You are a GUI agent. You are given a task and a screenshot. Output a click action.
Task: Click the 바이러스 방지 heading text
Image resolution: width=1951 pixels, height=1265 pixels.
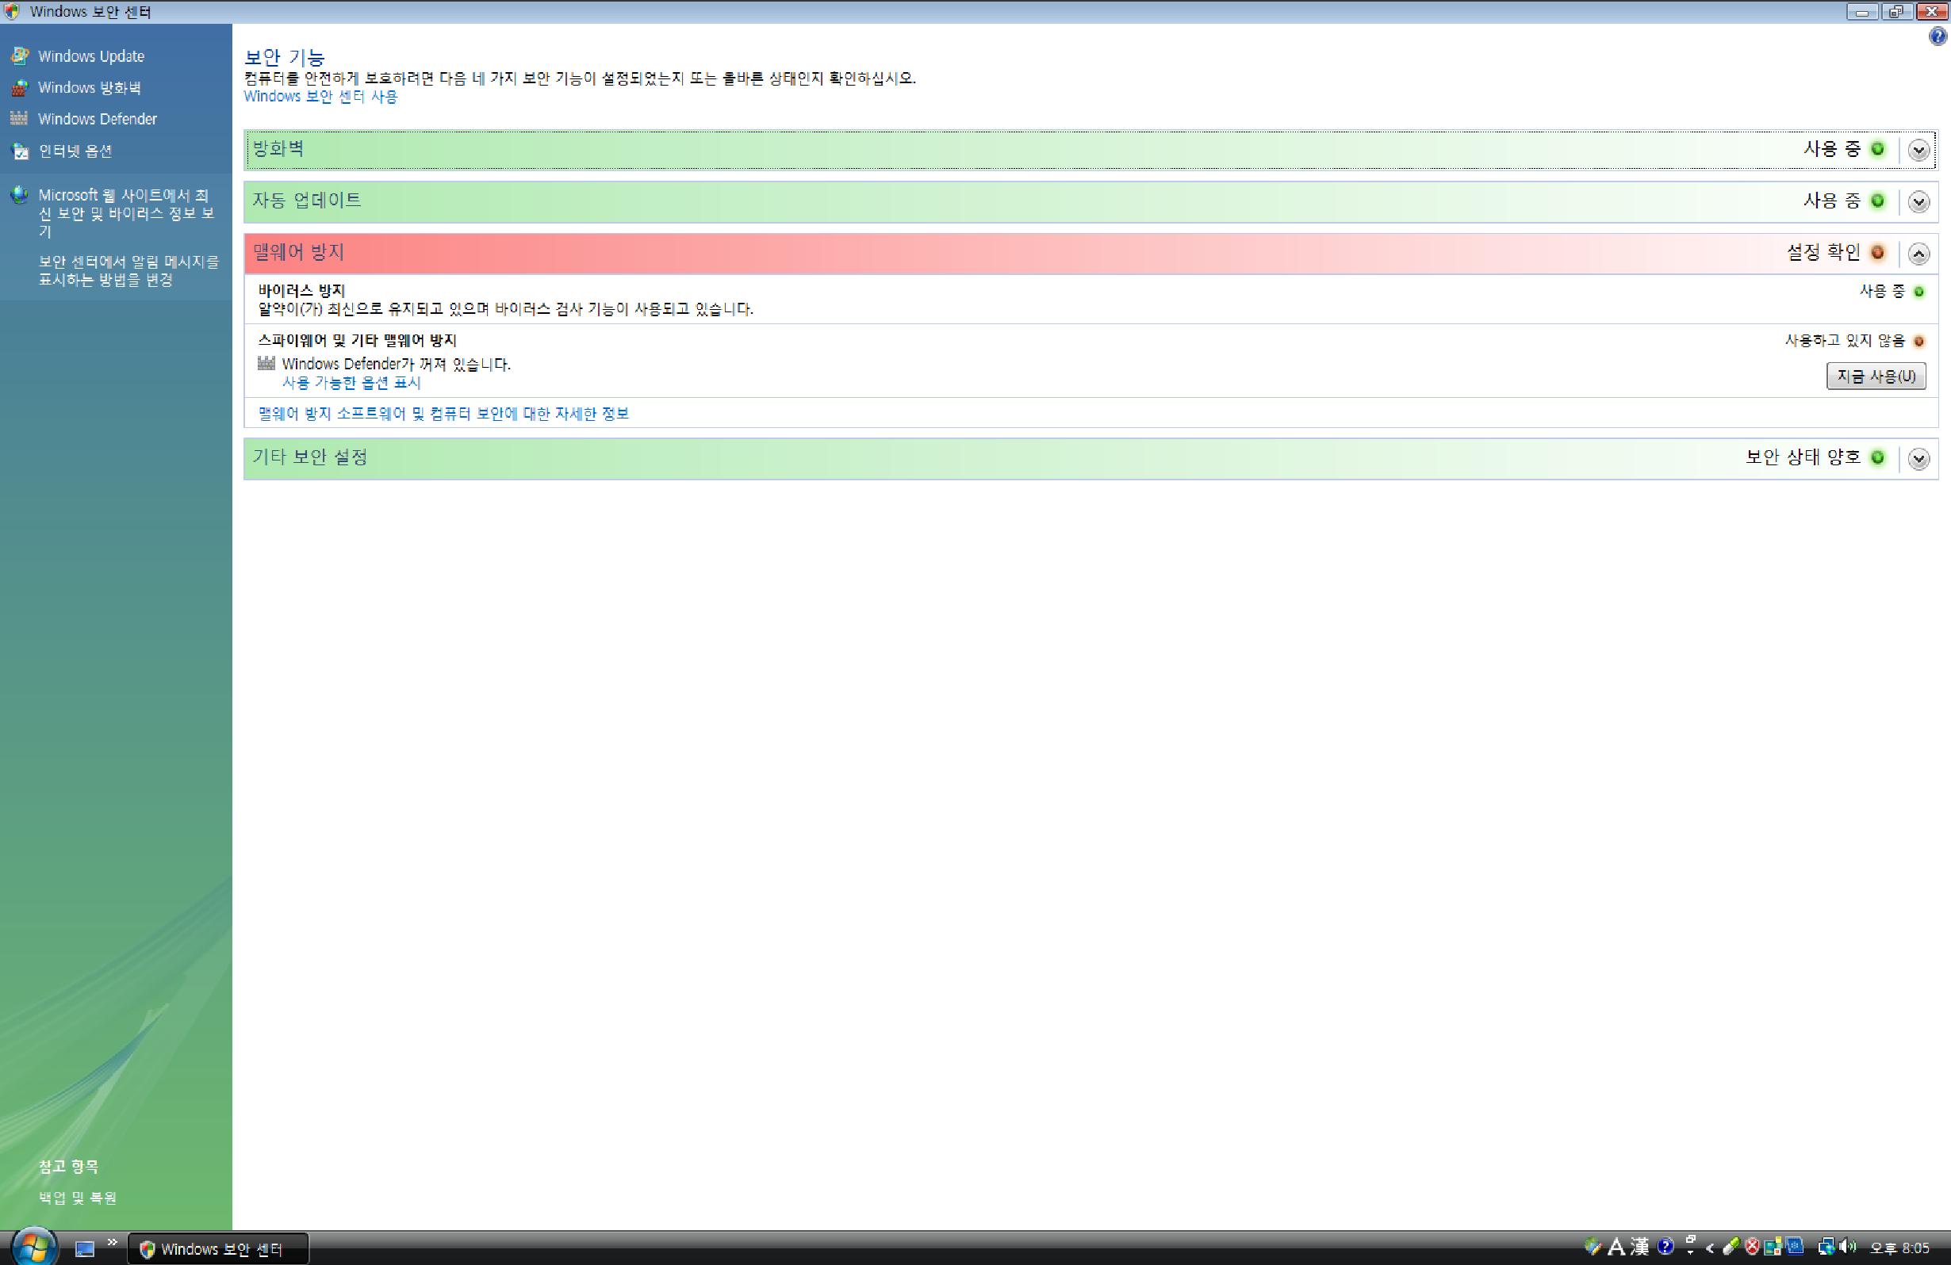point(301,290)
